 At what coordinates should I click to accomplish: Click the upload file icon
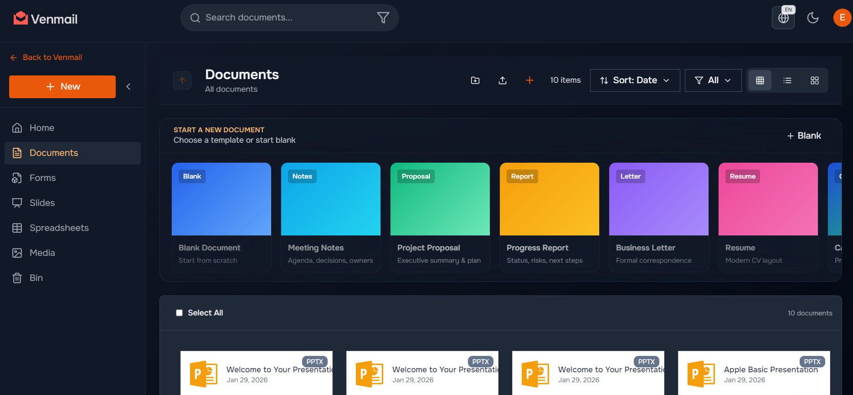coord(502,80)
